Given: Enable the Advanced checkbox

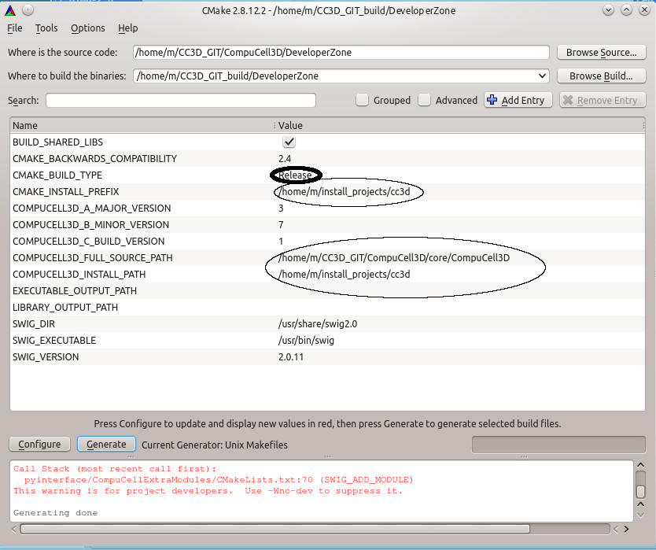Looking at the screenshot, I should [x=425, y=100].
